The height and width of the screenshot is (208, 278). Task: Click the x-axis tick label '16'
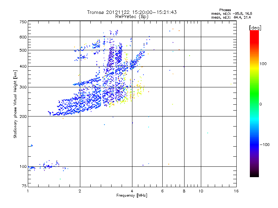coord(236,191)
